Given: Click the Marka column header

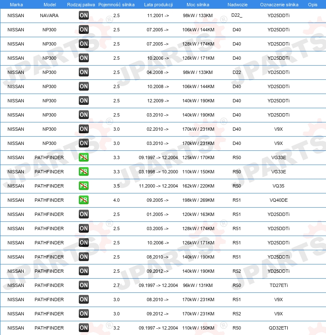Looking at the screenshot, I should [16, 5].
